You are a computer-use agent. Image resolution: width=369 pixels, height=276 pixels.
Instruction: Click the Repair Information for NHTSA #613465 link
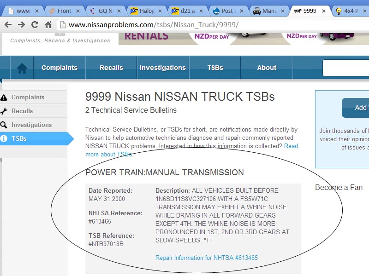click(x=206, y=258)
